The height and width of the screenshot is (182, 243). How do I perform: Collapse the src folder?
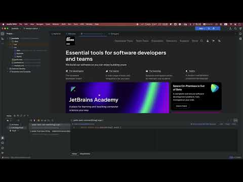[x=10, y=48]
